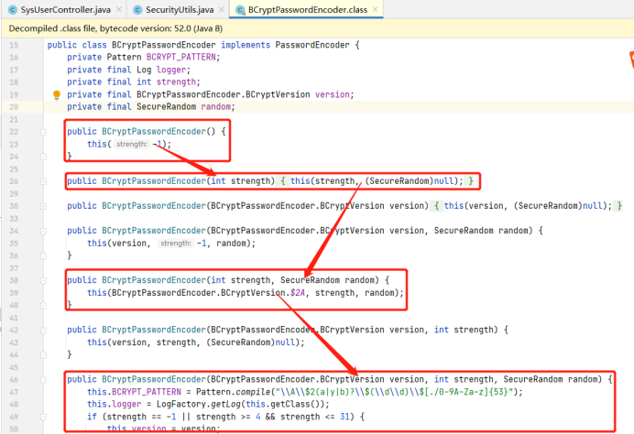Click the class file icon on SysUserController tab
This screenshot has width=634, height=434.
coord(13,10)
